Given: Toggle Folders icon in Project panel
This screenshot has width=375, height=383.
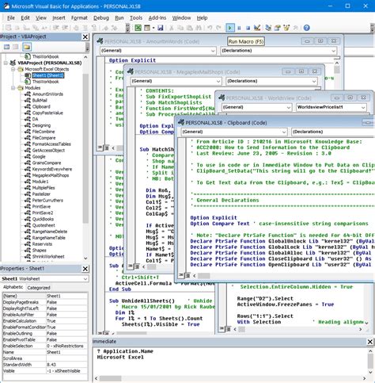Looking at the screenshot, I should click(26, 47).
